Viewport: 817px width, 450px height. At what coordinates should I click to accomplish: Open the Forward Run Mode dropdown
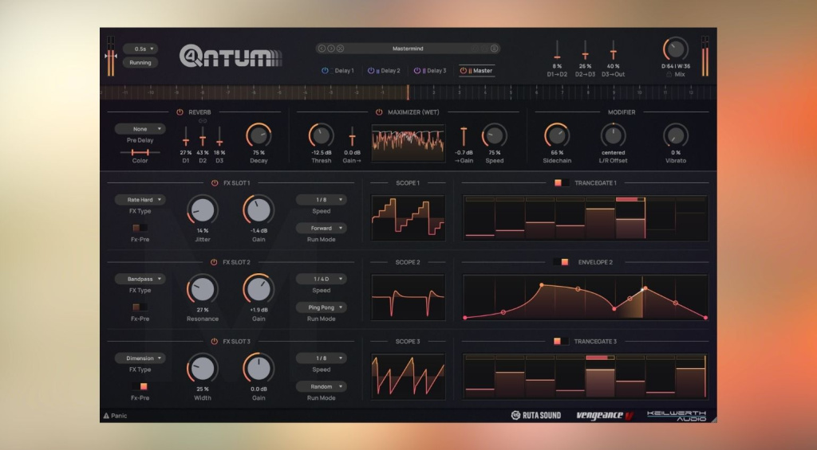(321, 228)
